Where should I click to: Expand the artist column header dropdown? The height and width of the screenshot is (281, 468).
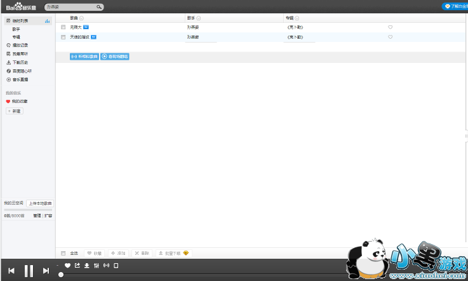(199, 18)
